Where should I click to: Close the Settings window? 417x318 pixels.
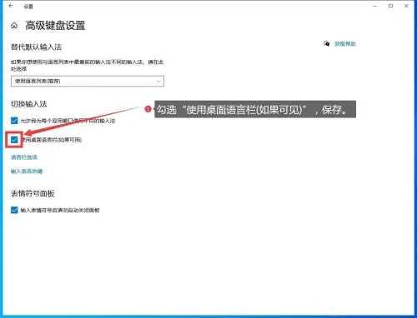pos(406,6)
